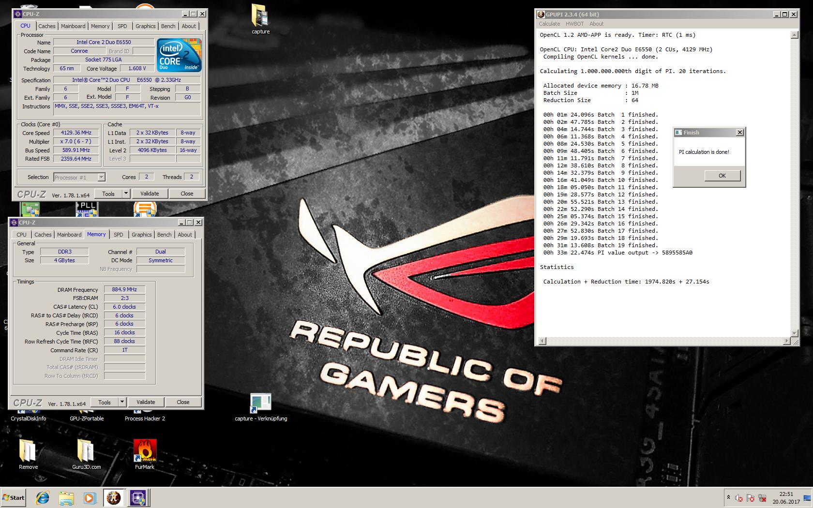
Task: Open the HWBOT menu in GPUPI
Action: coord(574,24)
